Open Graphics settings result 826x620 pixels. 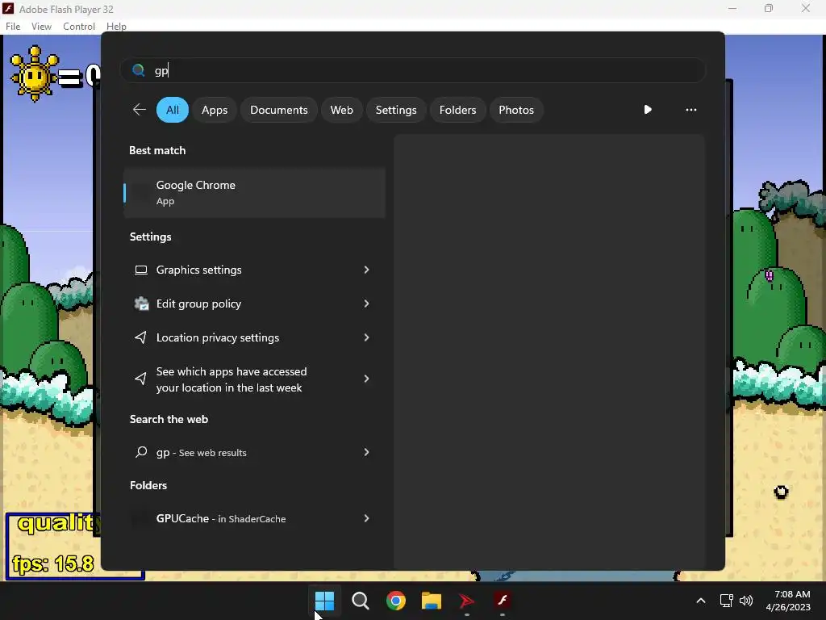click(254, 270)
